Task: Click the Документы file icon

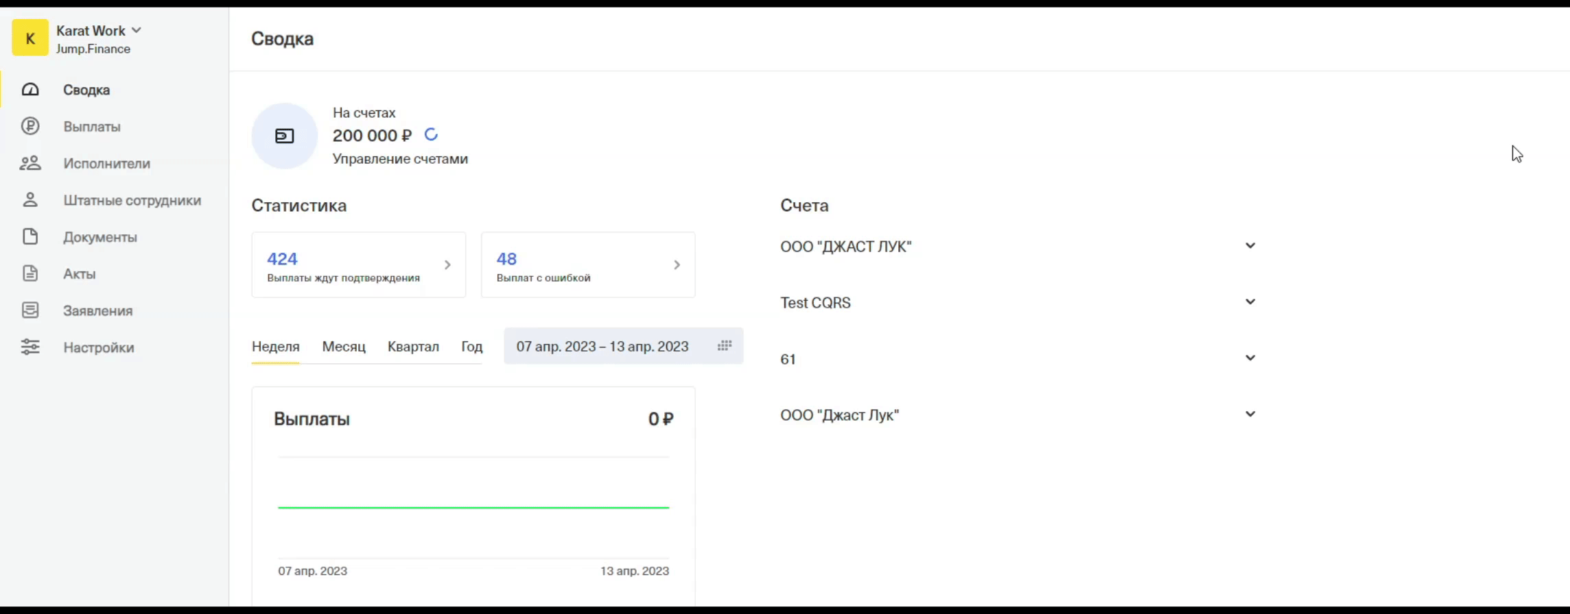Action: (x=30, y=237)
